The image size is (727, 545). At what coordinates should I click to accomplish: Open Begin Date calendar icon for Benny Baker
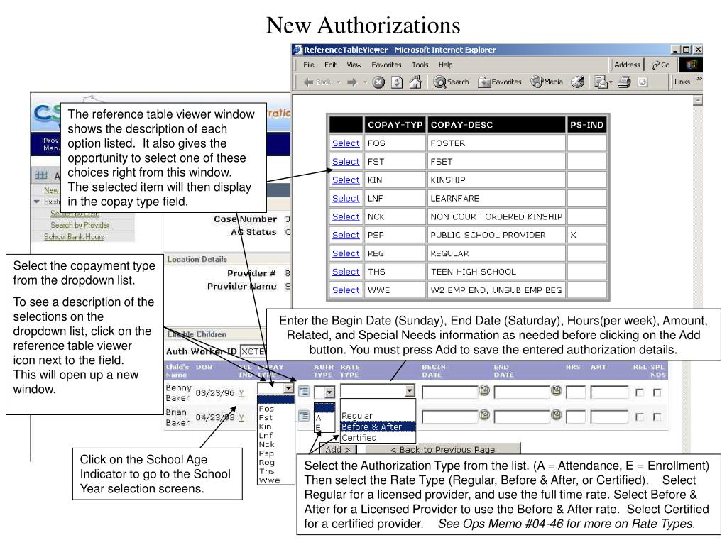pyautogui.click(x=484, y=390)
